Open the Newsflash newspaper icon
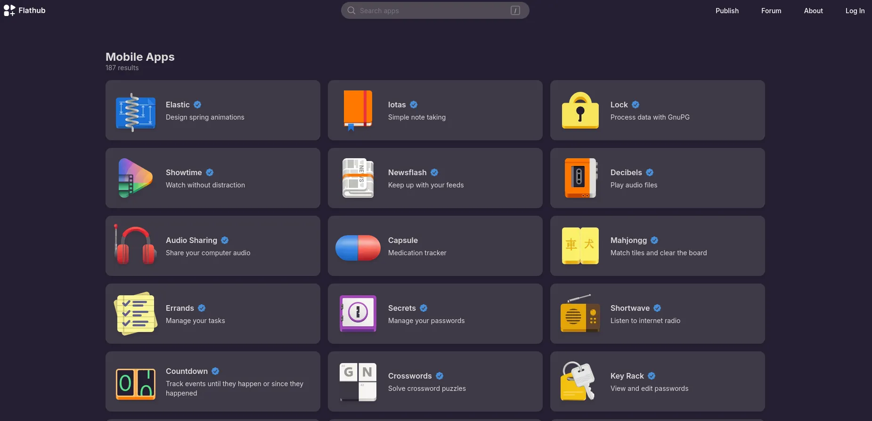 [358, 178]
